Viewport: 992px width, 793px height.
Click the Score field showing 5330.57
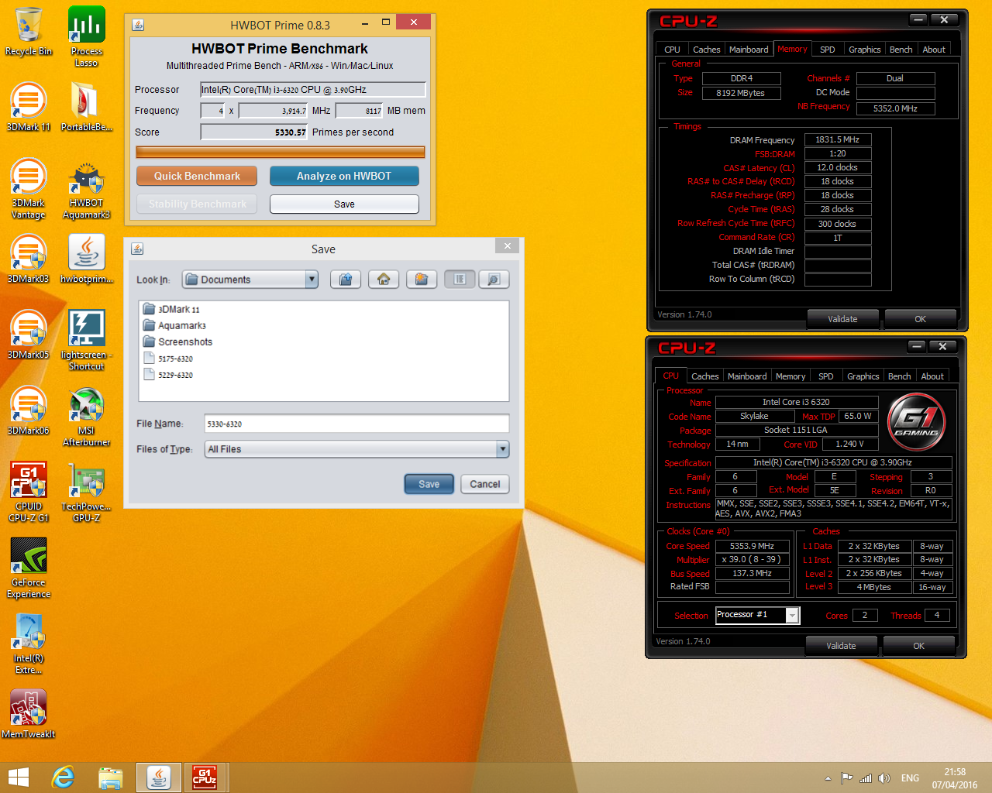(x=254, y=132)
